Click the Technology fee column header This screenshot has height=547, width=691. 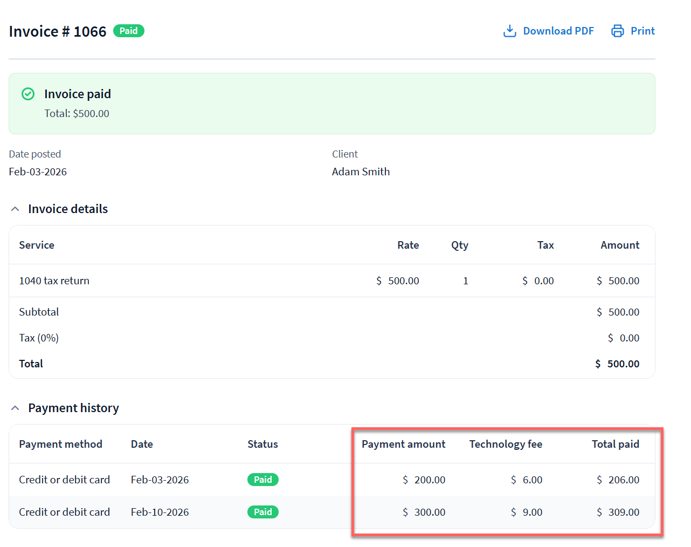click(x=505, y=445)
